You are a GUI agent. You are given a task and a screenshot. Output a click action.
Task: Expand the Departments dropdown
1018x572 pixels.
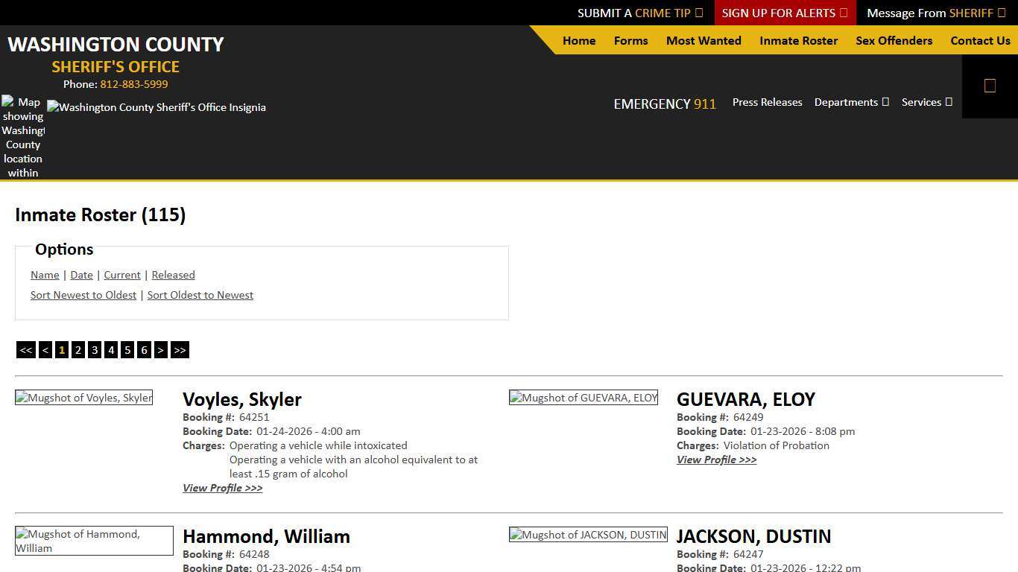851,102
